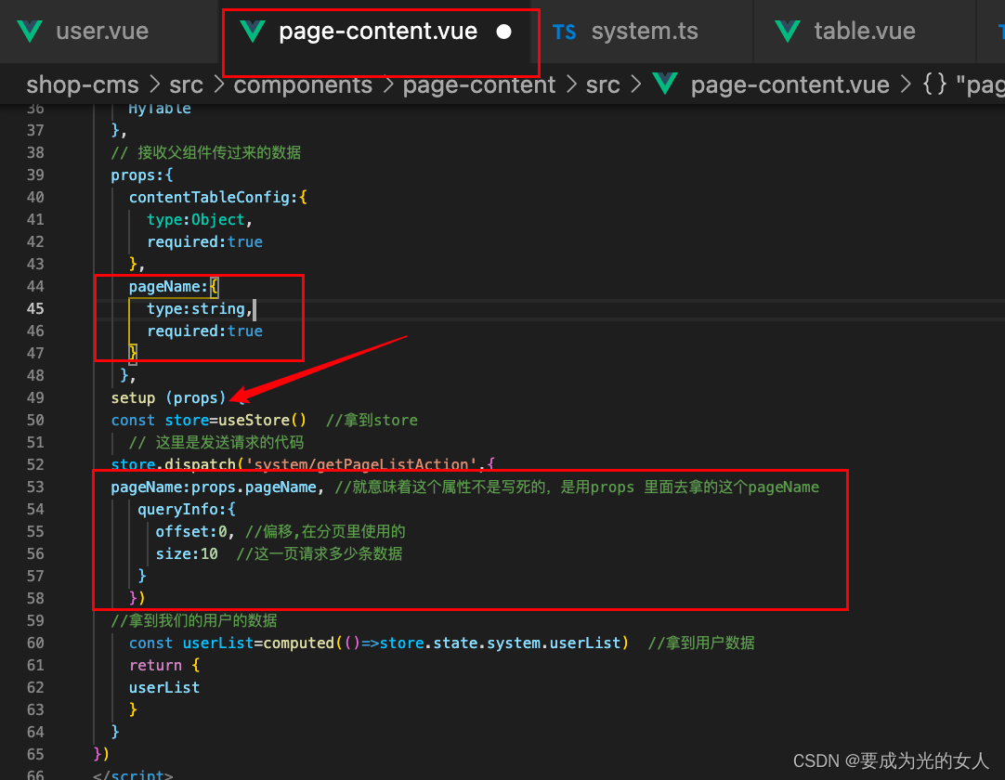Click the comment on line 59
Screen dimensions: 1005x780
click(193, 621)
